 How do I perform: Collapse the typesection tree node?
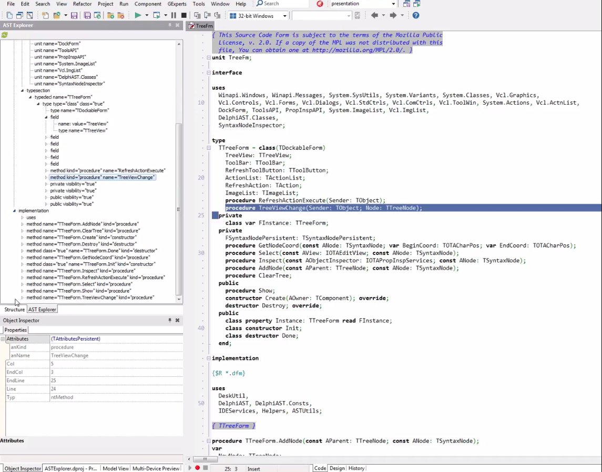coord(22,90)
